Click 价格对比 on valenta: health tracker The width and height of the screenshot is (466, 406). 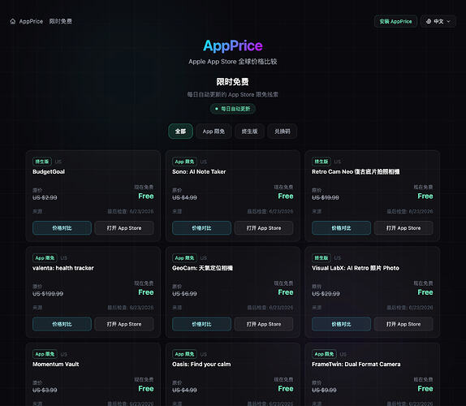(x=62, y=324)
